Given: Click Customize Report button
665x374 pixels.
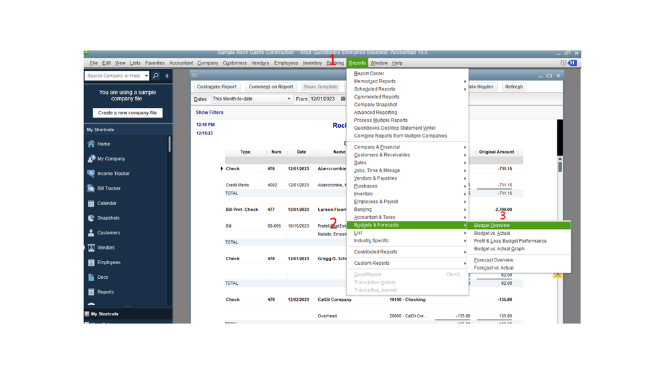Looking at the screenshot, I should tap(217, 87).
